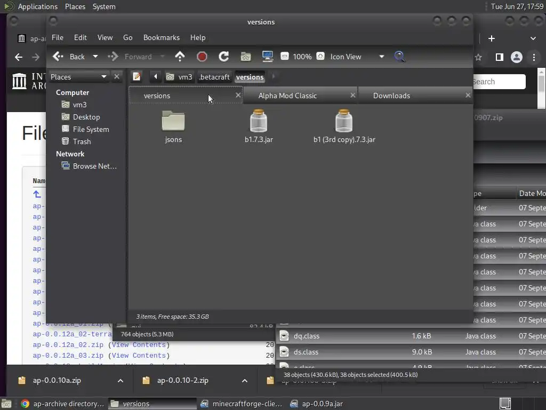This screenshot has height=410, width=546.
Task: Open the Help menu
Action: coord(198,37)
